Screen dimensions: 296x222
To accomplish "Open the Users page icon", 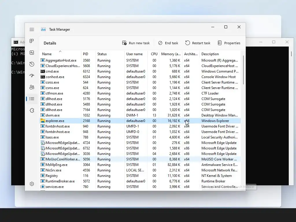I will click(32, 87).
